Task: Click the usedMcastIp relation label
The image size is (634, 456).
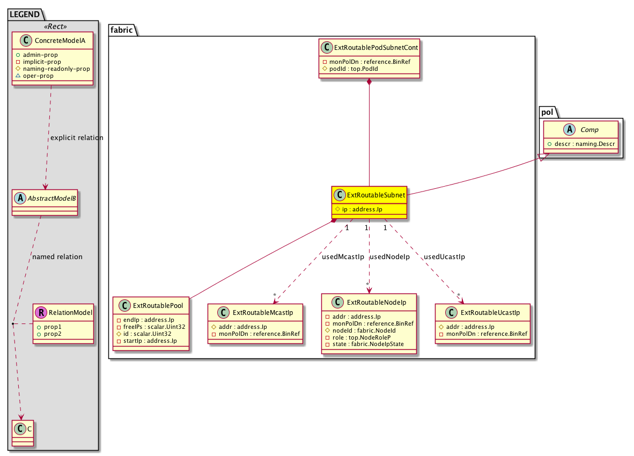Action: (x=341, y=256)
